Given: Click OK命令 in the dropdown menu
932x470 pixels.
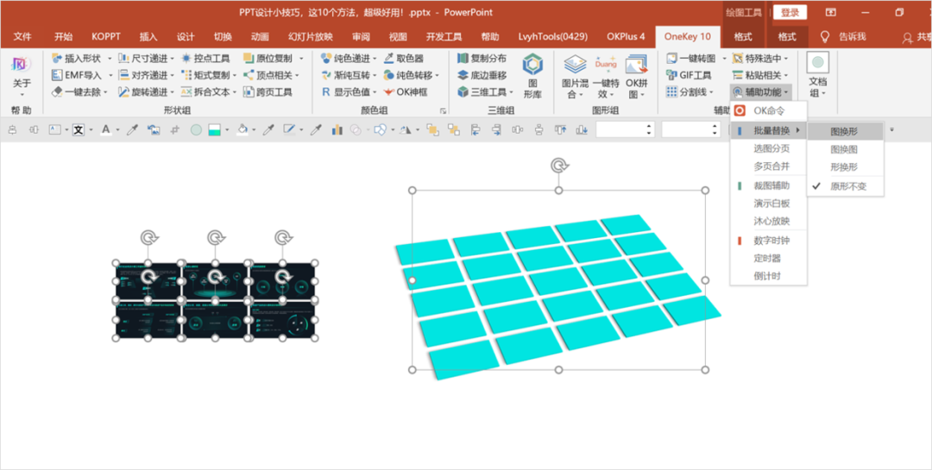Looking at the screenshot, I should click(x=769, y=110).
